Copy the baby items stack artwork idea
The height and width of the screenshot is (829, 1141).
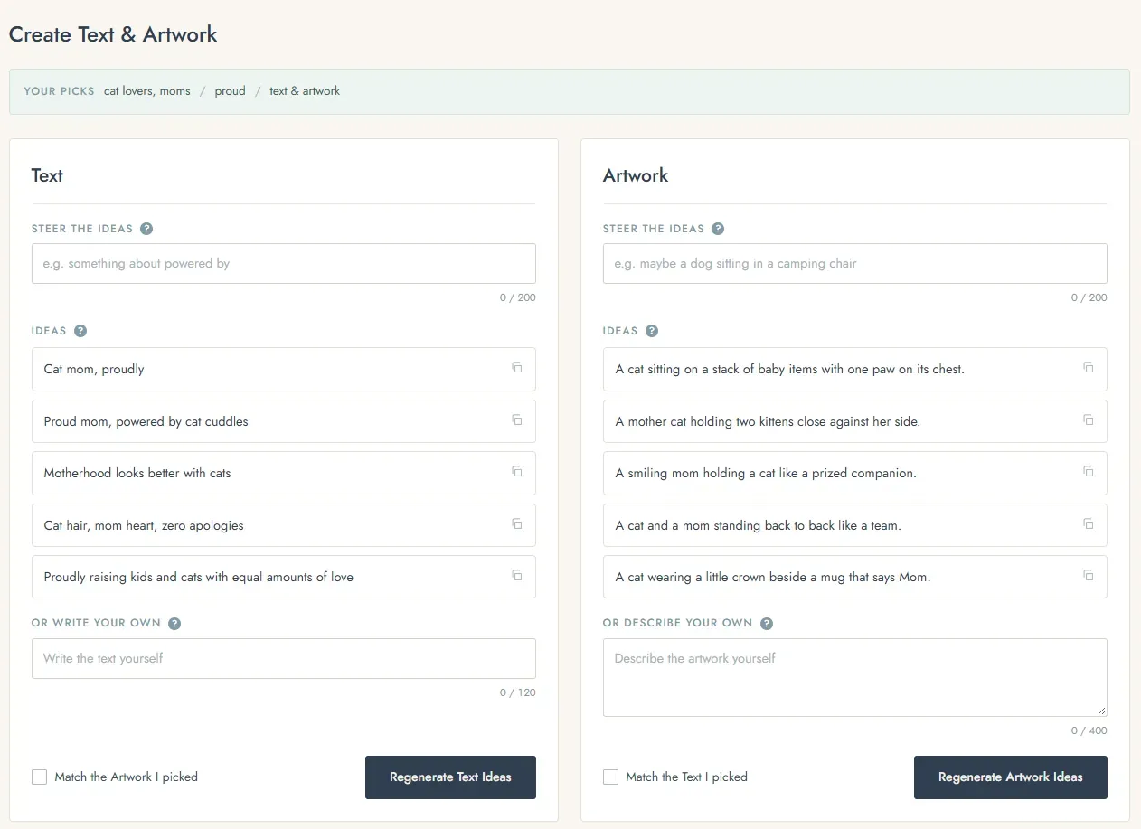click(1089, 367)
